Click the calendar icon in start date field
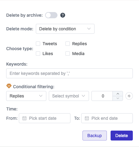Viewport: 139px width, 147px height. [24, 118]
